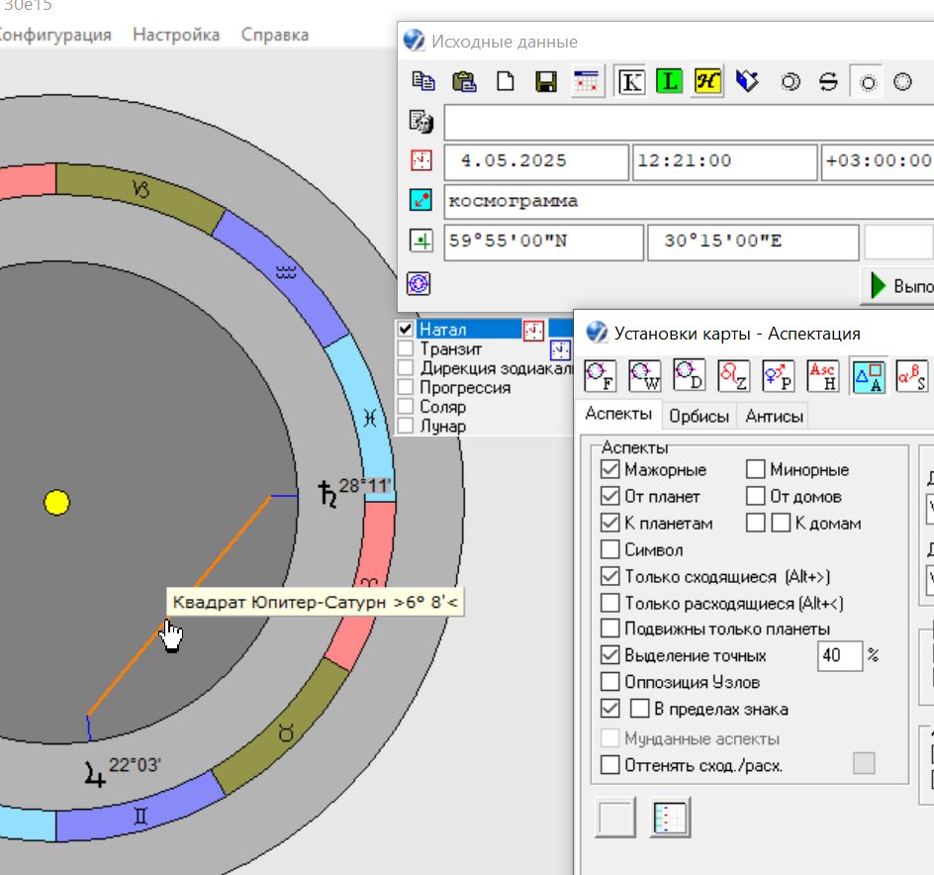
Task: Switch to the Антисы tab
Action: [774, 416]
